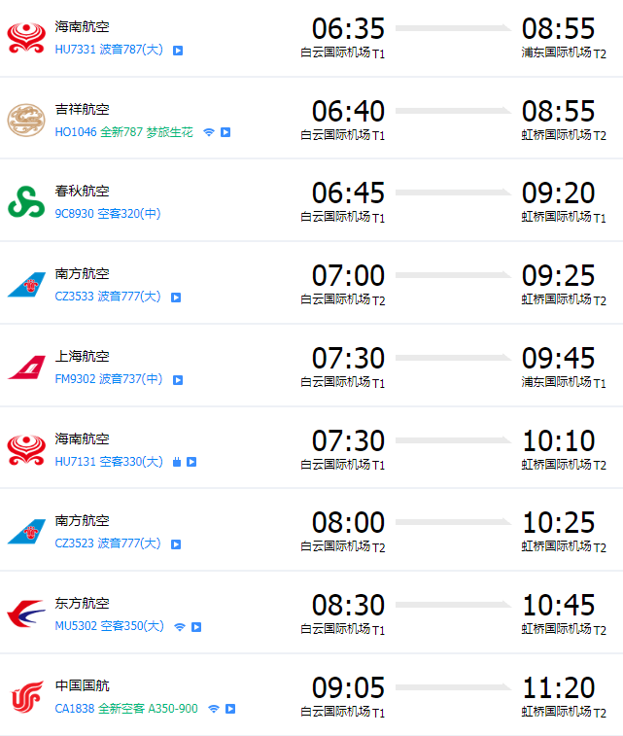Open flight number HU7331 details
Screen dimensions: 623x736
click(75, 50)
